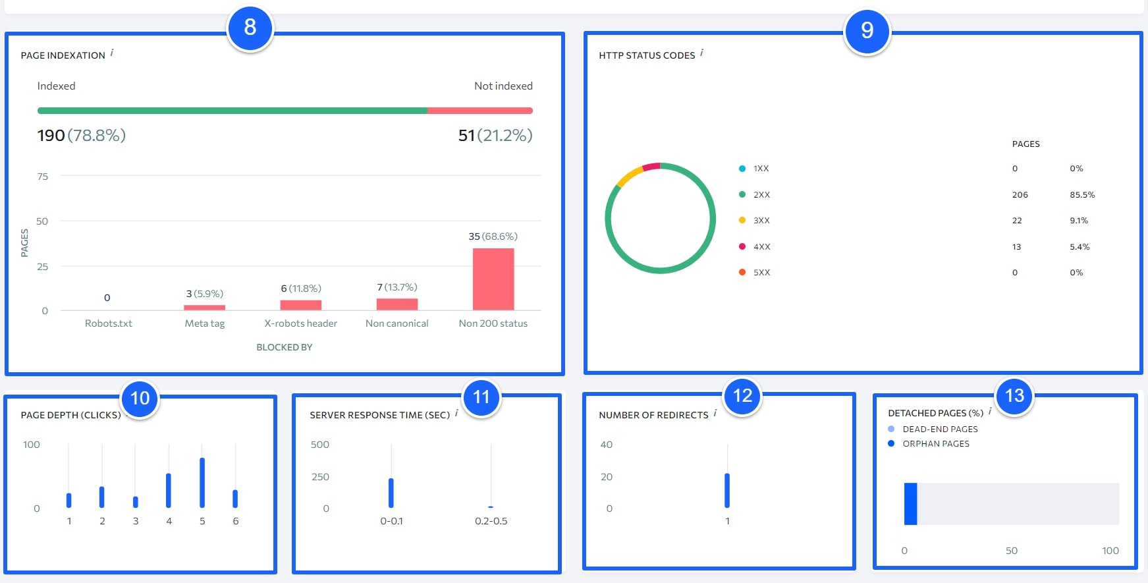
Task: Show info for Server Response Time
Action: click(x=456, y=413)
